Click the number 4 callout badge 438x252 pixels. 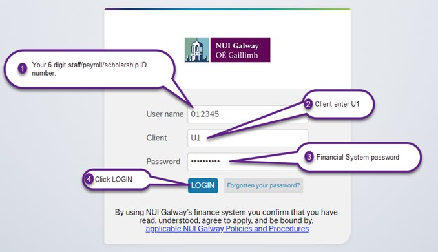89,179
